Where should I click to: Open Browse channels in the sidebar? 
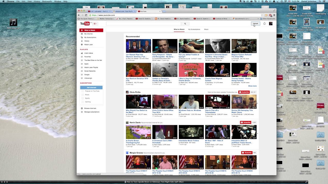[x=90, y=108]
